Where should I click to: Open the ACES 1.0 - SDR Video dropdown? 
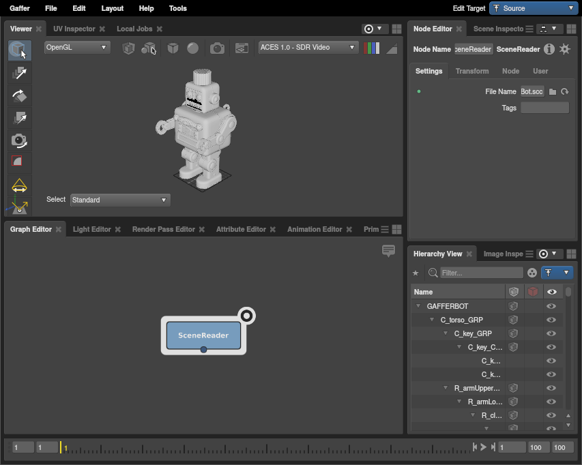click(x=308, y=48)
